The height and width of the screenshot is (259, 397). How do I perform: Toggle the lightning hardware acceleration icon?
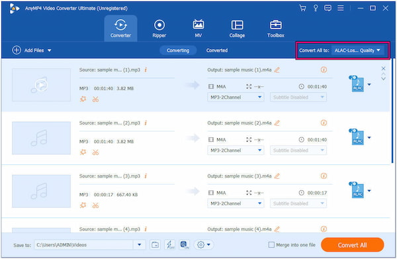169,245
